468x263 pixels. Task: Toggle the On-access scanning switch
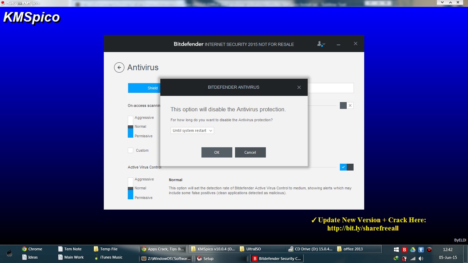click(x=346, y=105)
